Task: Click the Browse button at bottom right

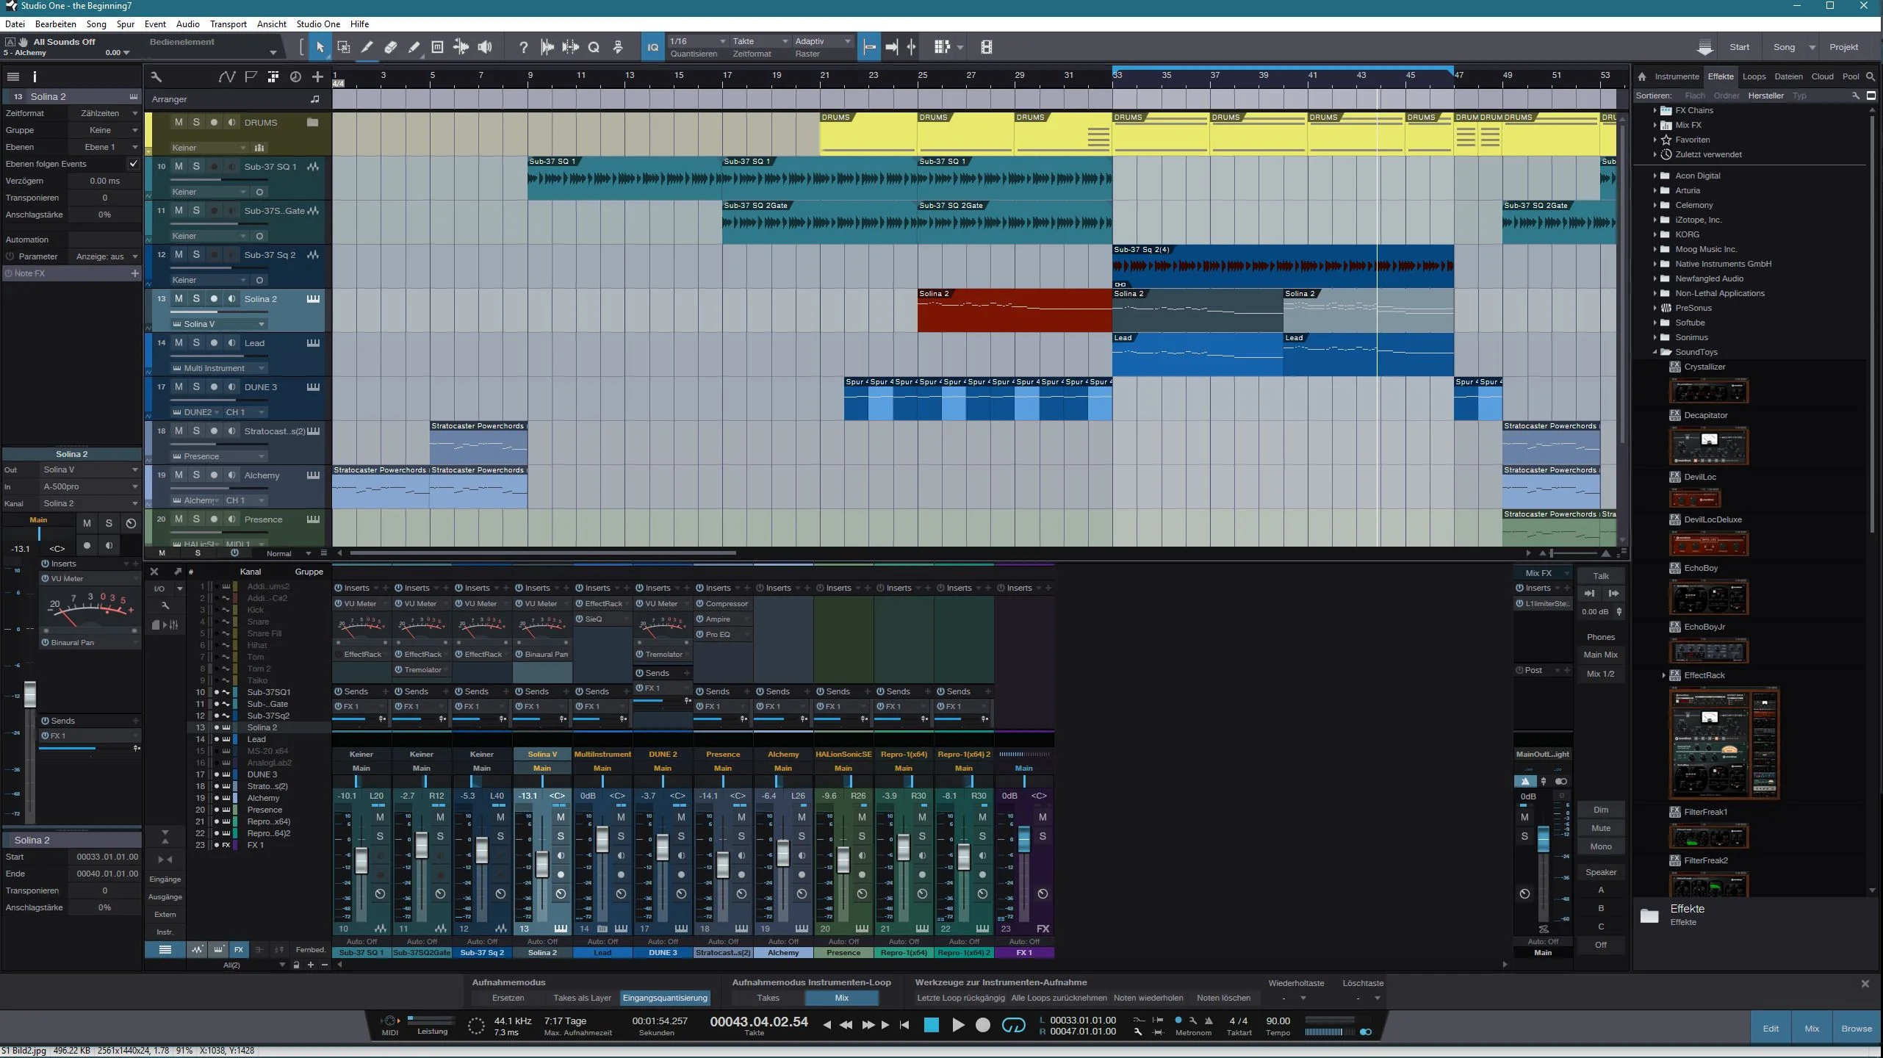Action: point(1856,1029)
